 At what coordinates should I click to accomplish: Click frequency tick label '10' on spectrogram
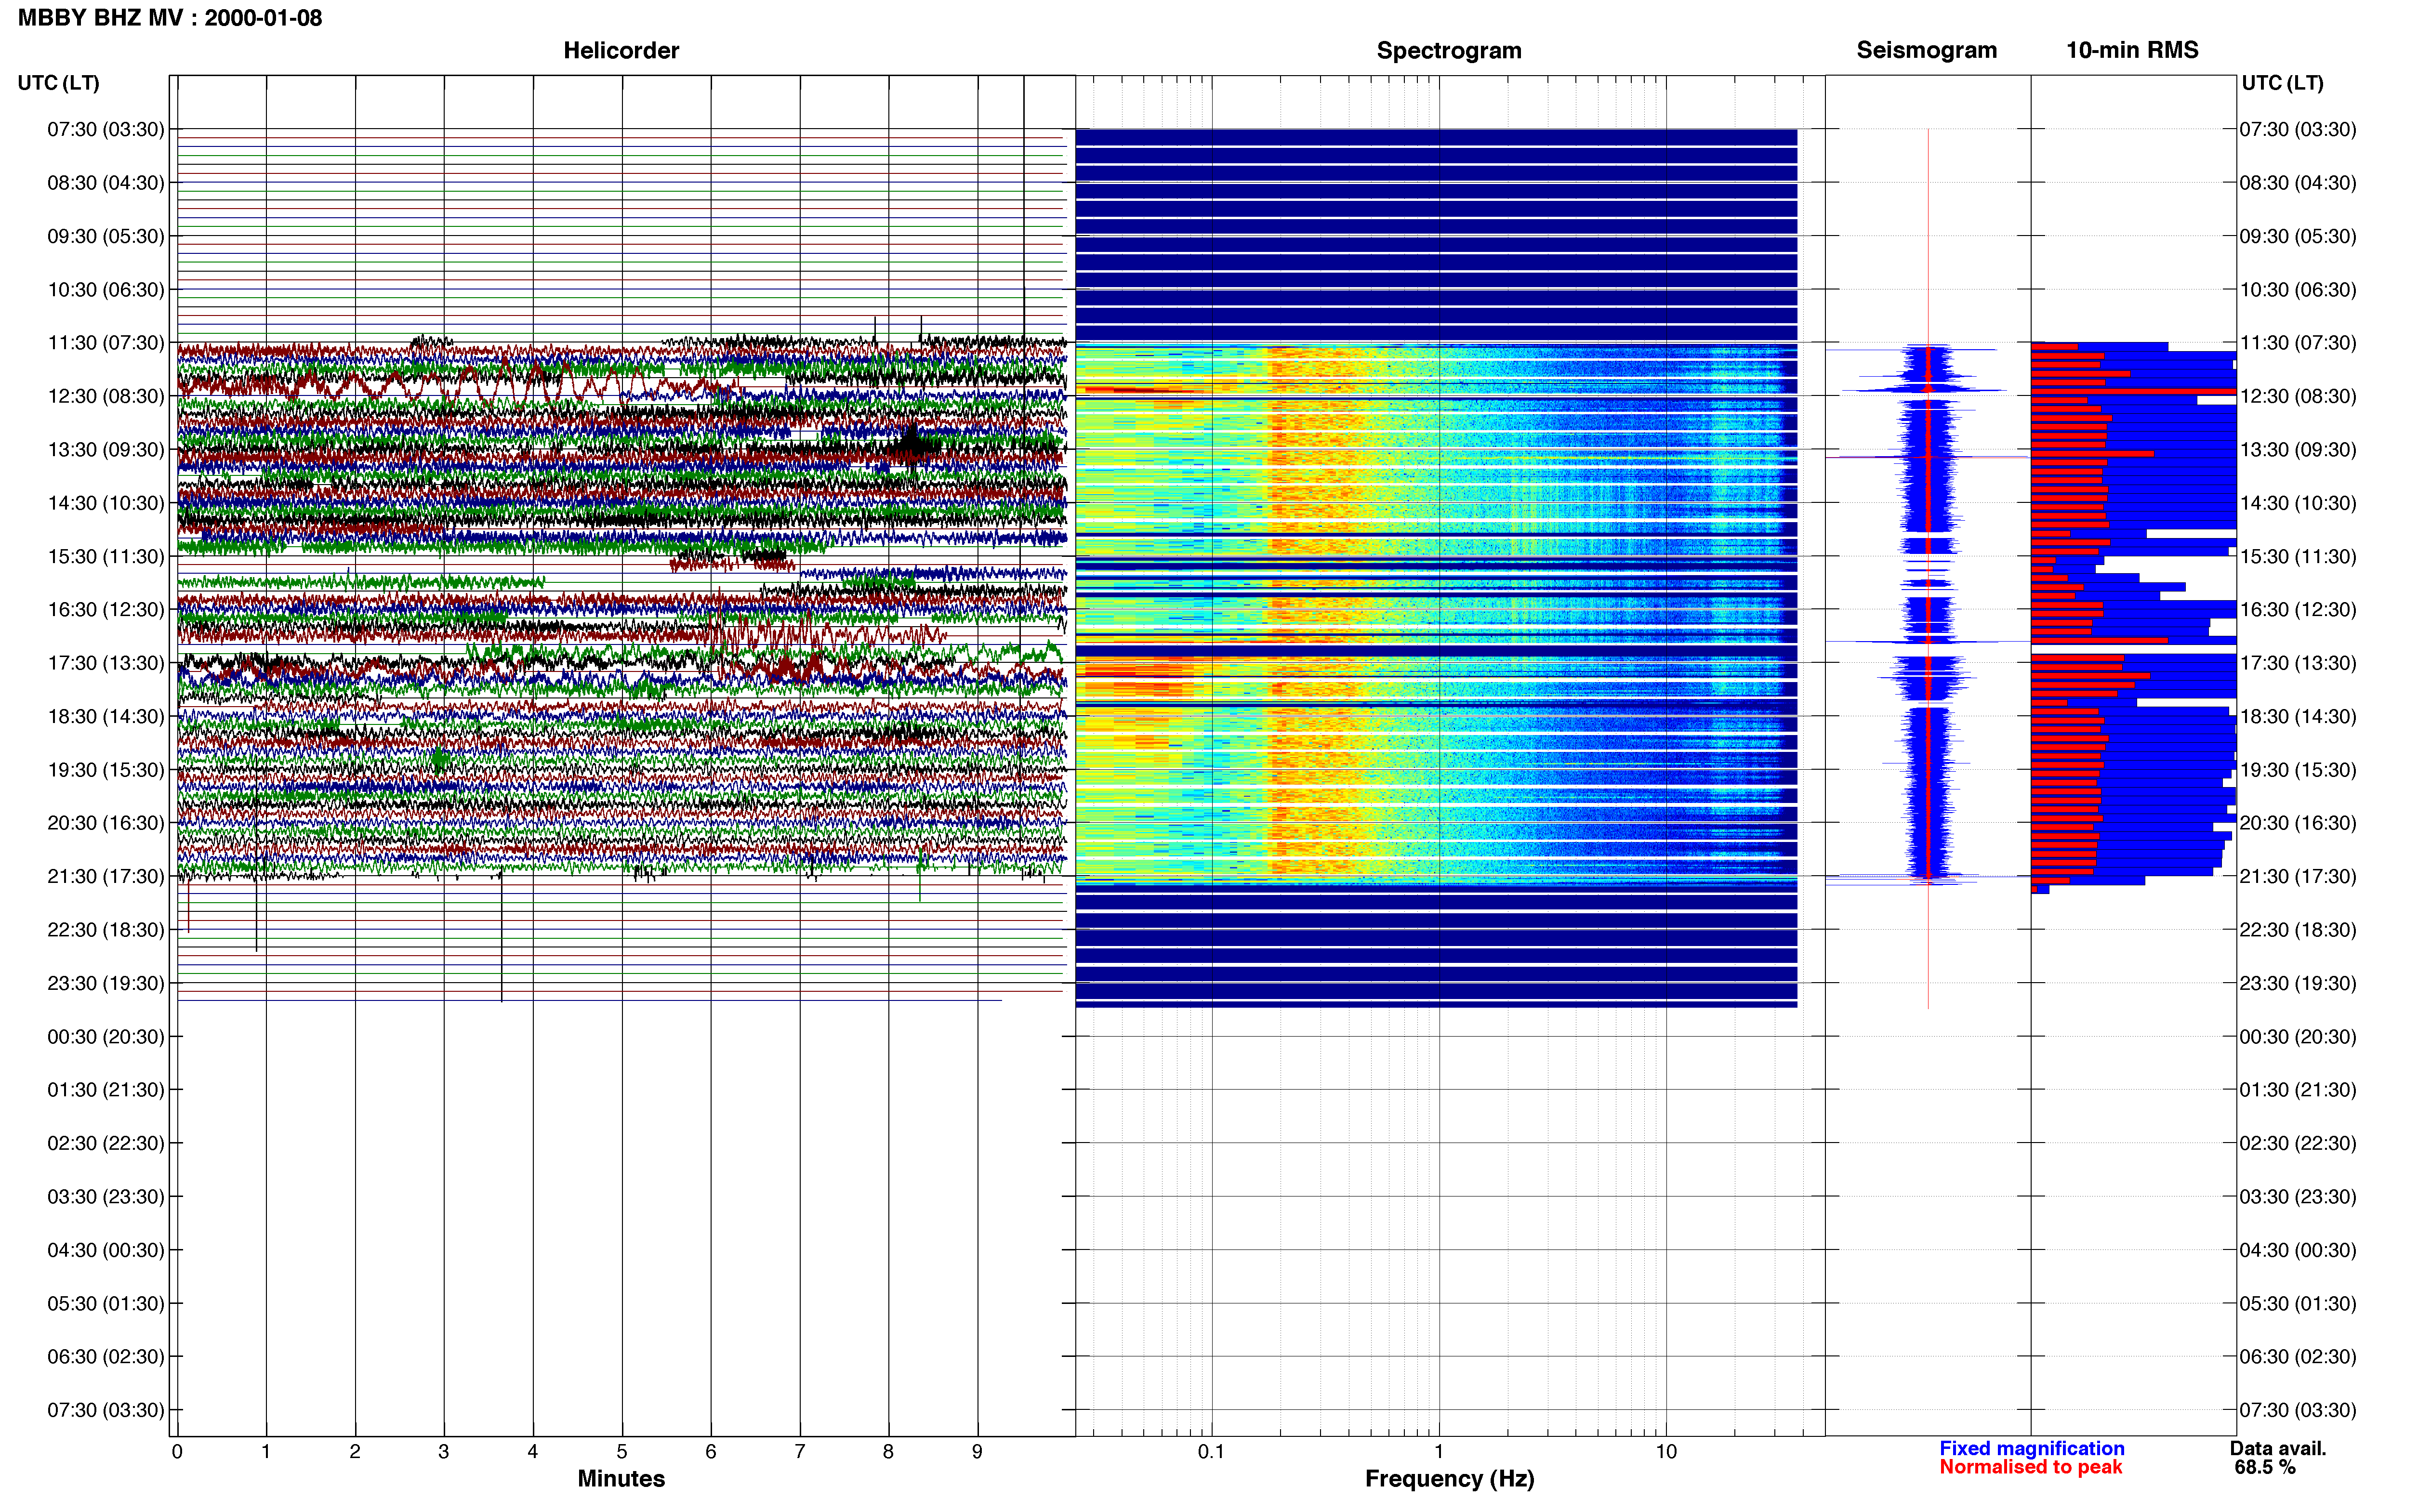1666,1452
